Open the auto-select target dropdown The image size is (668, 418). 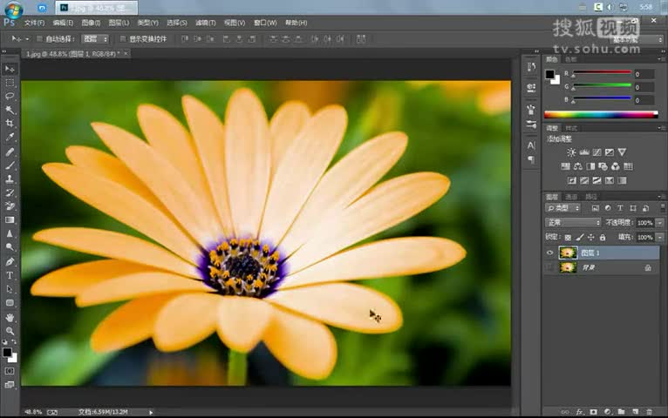point(95,39)
